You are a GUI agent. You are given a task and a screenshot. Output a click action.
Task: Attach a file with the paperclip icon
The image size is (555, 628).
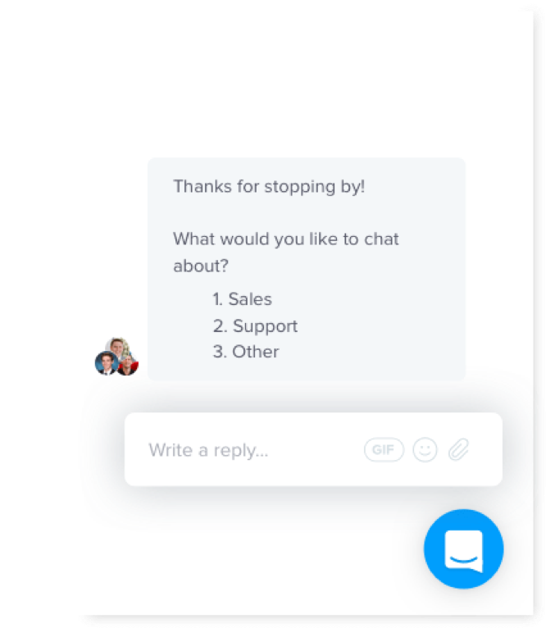click(x=458, y=449)
